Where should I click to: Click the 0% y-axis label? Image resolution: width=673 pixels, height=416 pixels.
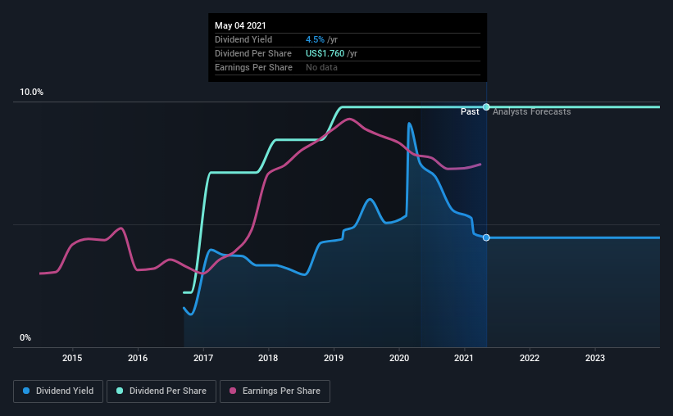[x=25, y=338]
